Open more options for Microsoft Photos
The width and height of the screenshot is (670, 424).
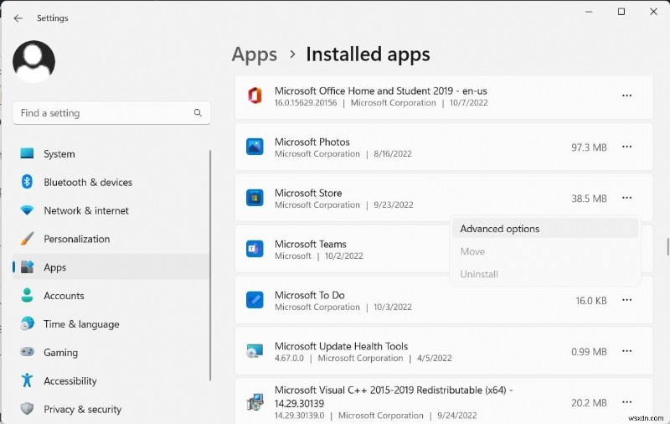click(626, 147)
